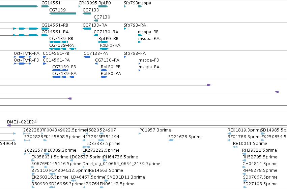Click the CG7133 gene feature
Image resolution: width=287 pixels, height=189 pixels.
[x=87, y=13]
